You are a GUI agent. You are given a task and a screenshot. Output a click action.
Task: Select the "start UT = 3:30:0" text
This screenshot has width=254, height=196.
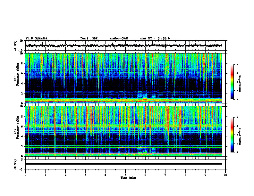point(155,38)
